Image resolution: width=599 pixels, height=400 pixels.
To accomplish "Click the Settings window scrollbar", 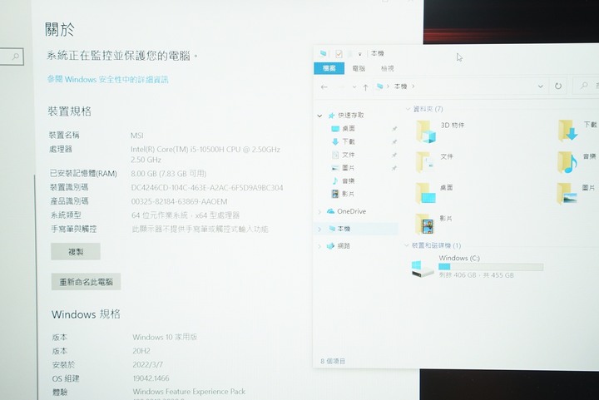I will [x=36, y=286].
